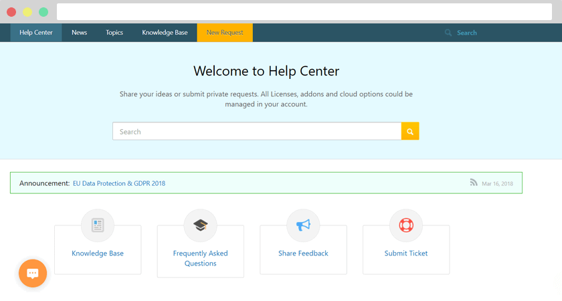Click the yellow search magnifier button
Viewport: 562px width, 301px height.
tap(410, 132)
